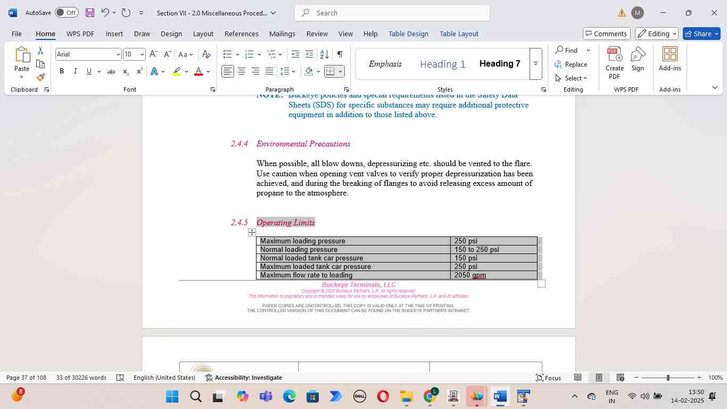Open Select dropdown in Editing
Viewport: 727px width, 409px height.
tap(571, 78)
